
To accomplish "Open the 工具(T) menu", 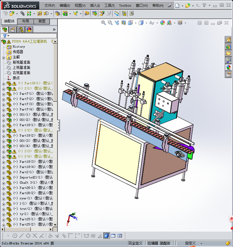I will point(109,6).
